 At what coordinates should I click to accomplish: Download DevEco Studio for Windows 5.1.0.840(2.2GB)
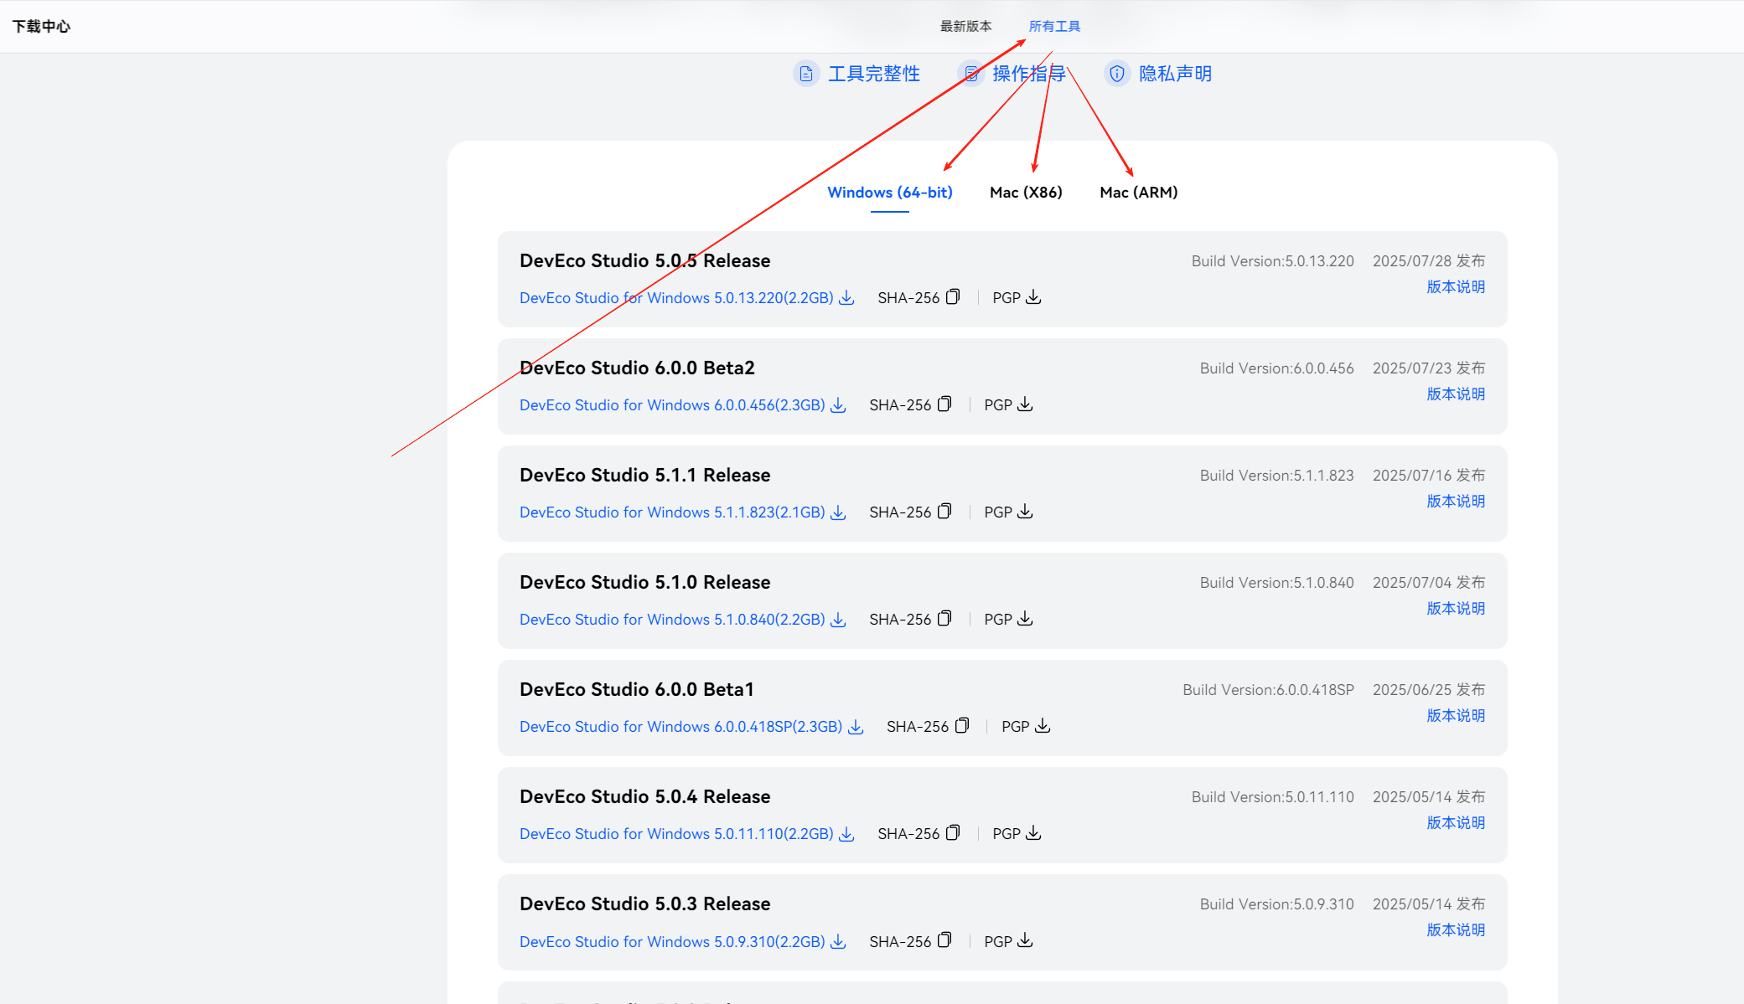point(672,619)
